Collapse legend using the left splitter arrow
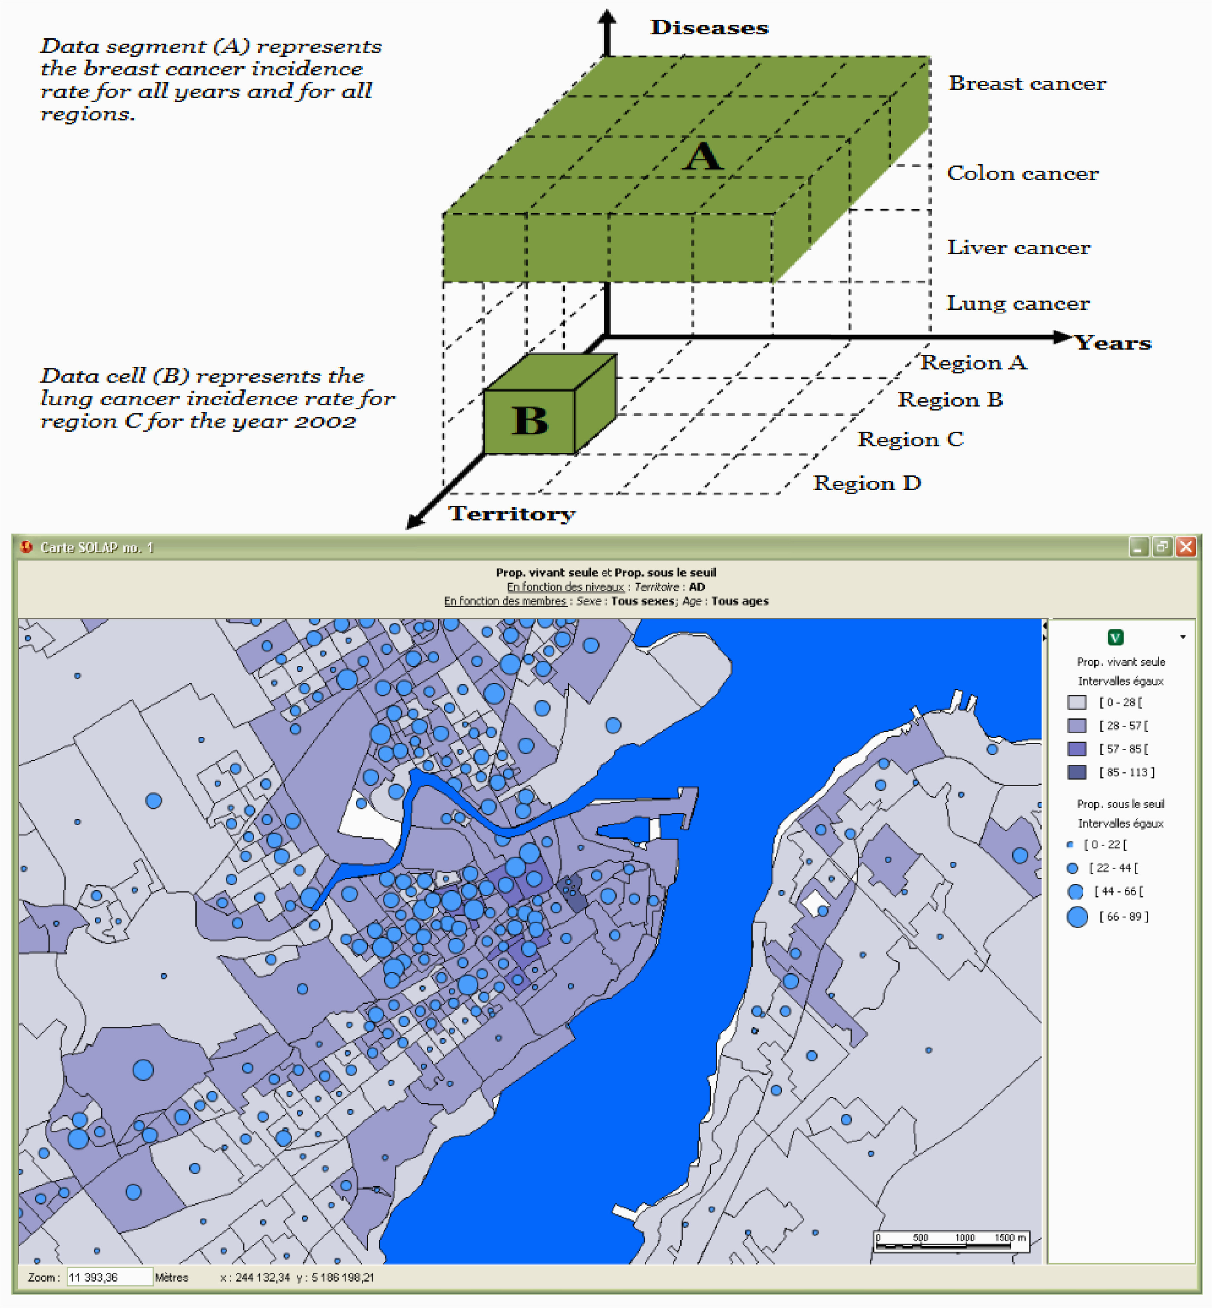Image resolution: width=1212 pixels, height=1308 pixels. tap(1044, 626)
